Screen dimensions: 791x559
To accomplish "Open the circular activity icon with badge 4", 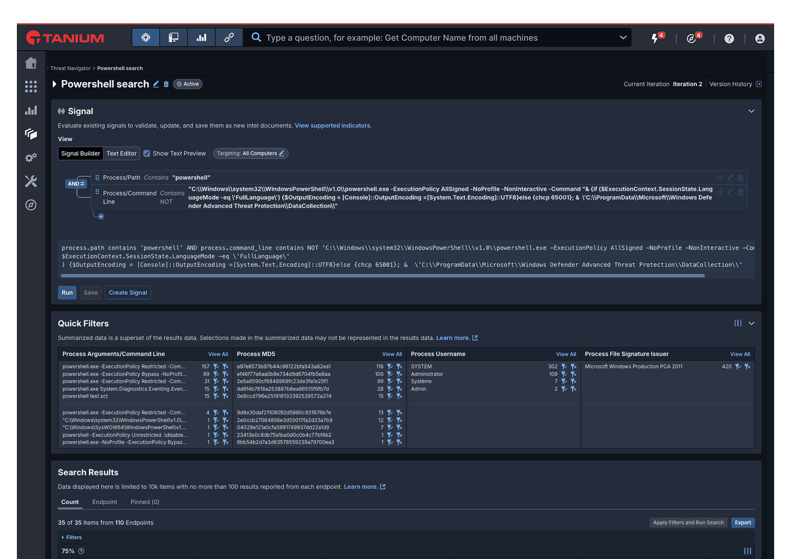I will point(694,38).
